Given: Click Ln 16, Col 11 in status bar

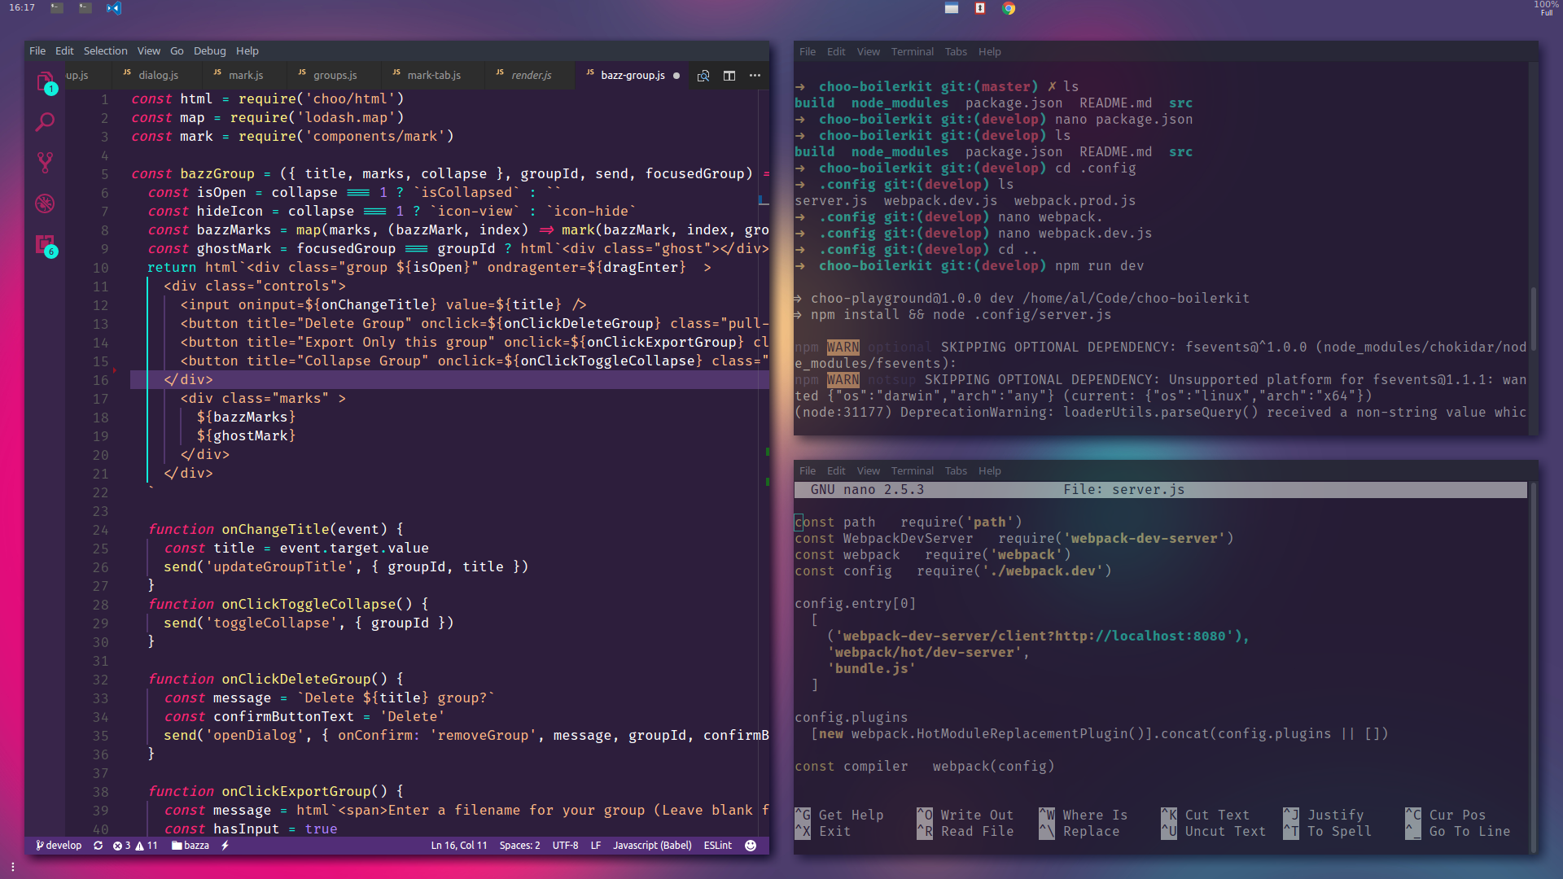Looking at the screenshot, I should 459,846.
